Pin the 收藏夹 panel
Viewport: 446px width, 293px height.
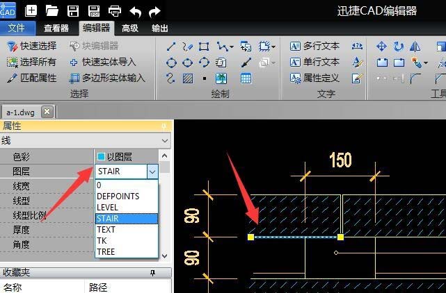(x=153, y=273)
